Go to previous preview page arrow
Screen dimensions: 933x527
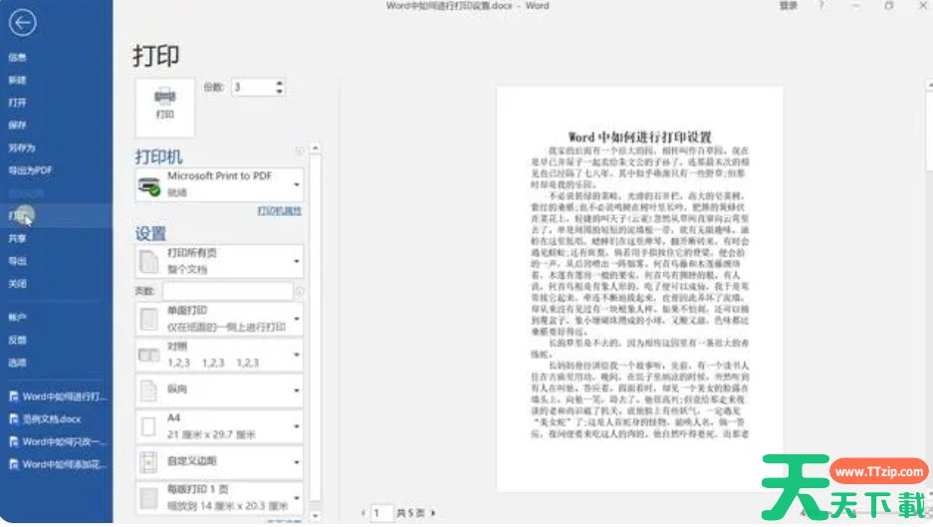pyautogui.click(x=363, y=513)
